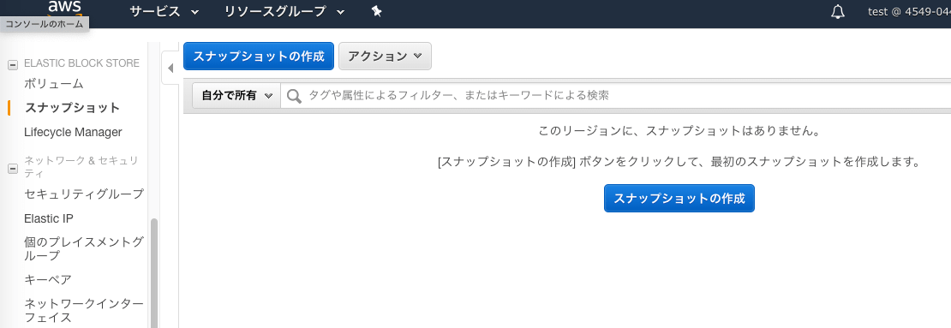
Task: Click the ネットワーク & セキュリティ heading
Action: [81, 167]
